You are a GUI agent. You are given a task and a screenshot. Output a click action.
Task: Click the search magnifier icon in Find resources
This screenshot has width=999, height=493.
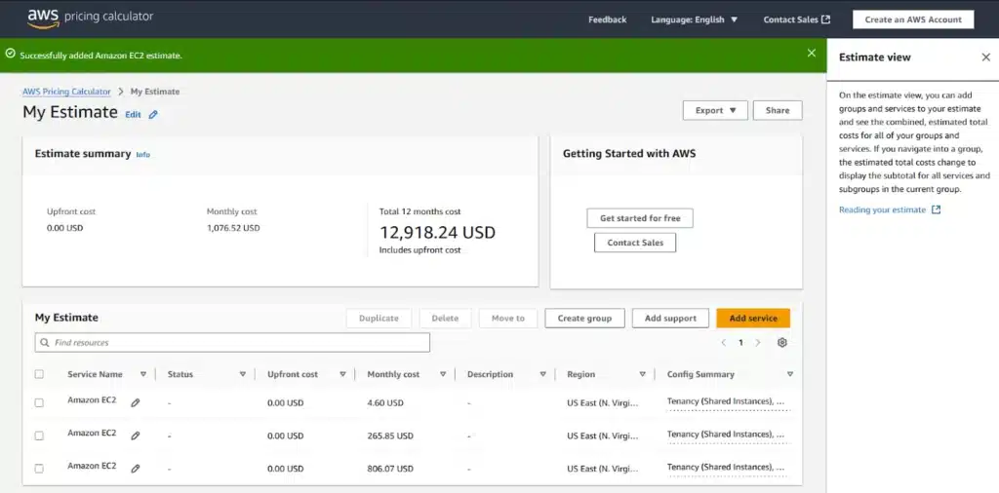(45, 342)
